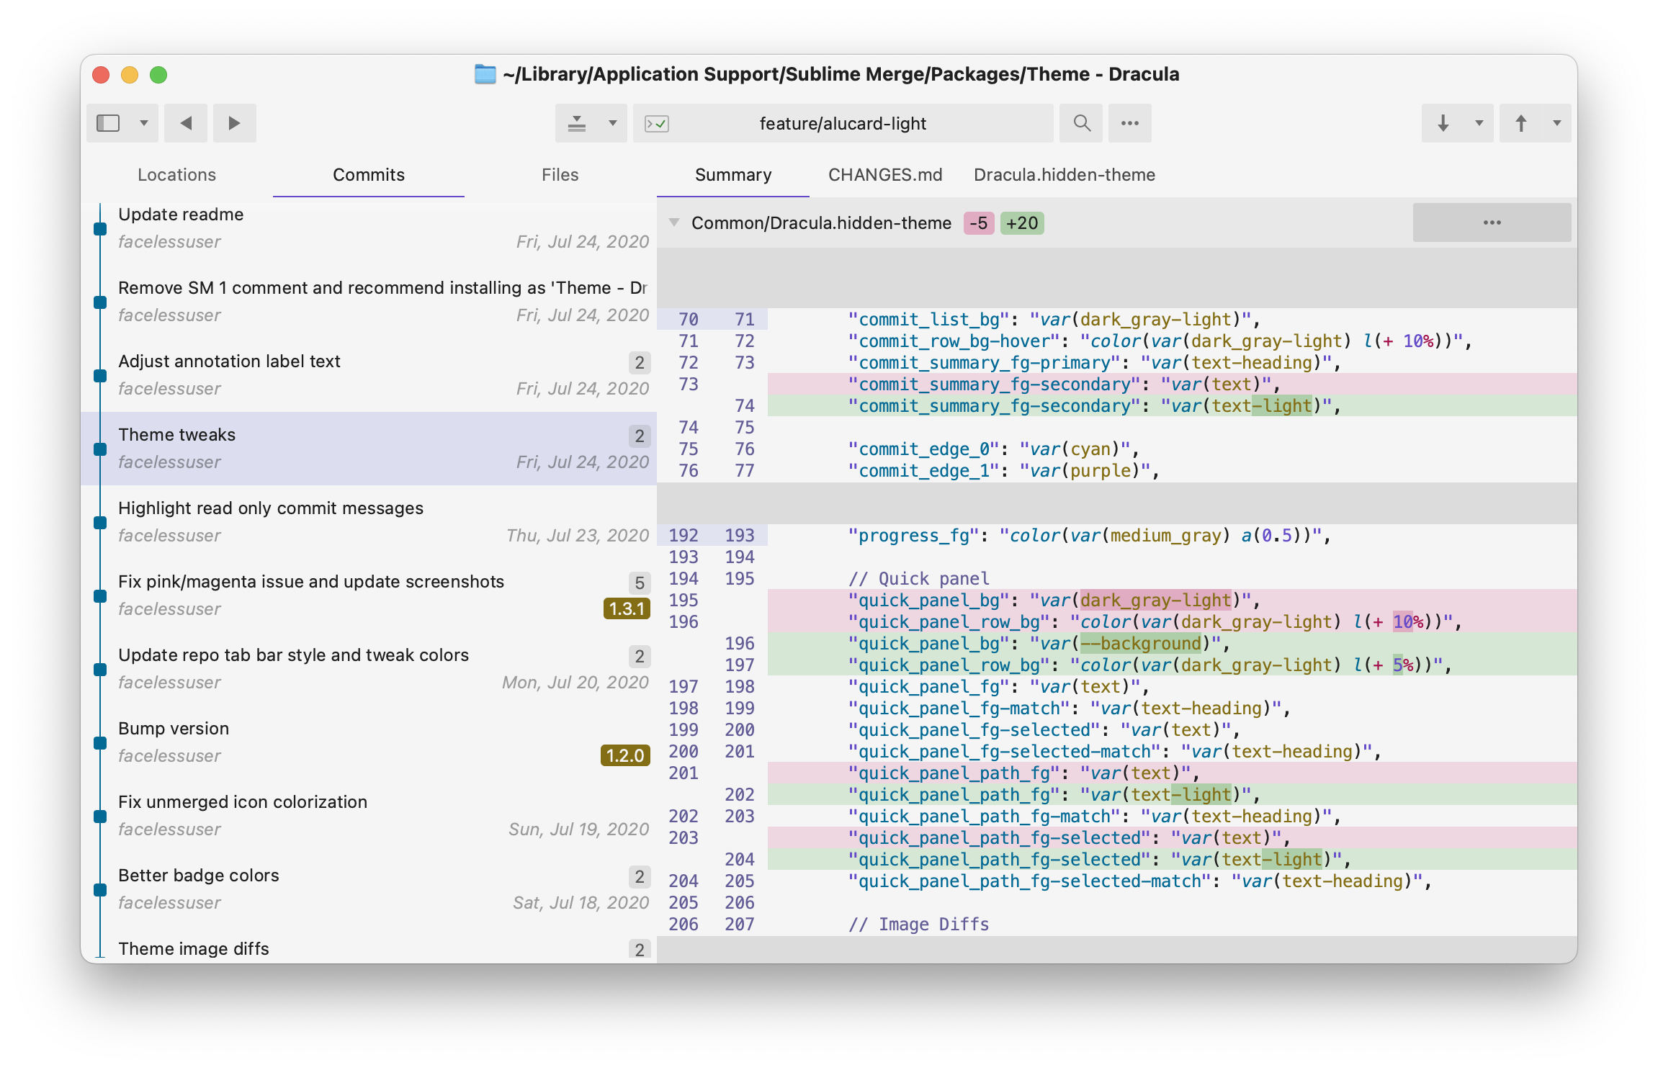1658x1070 pixels.
Task: Click the push up-arrow icon
Action: pyautogui.click(x=1520, y=123)
